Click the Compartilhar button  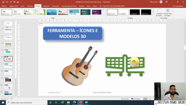point(178,6)
